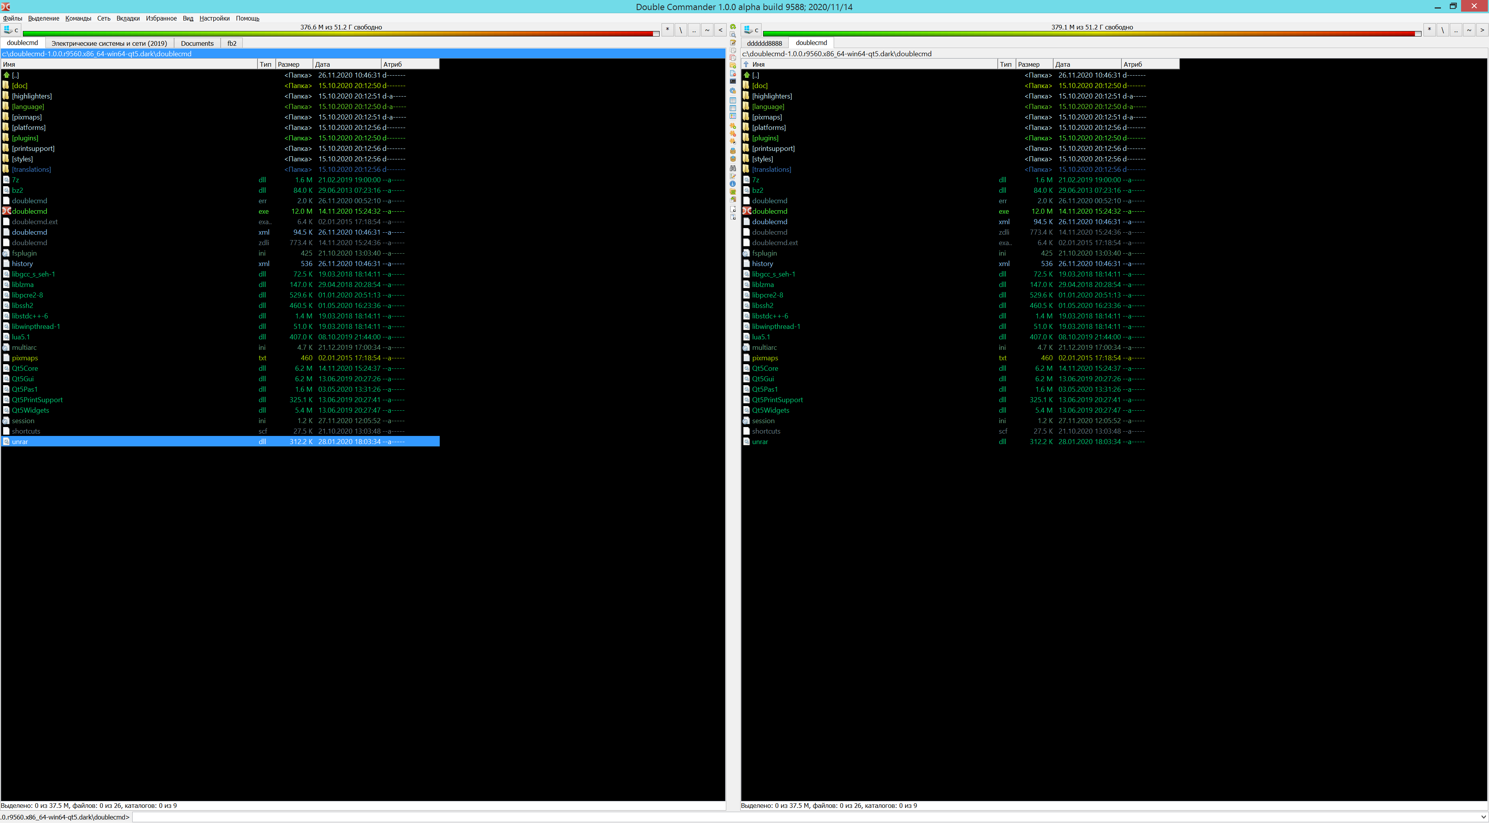The height and width of the screenshot is (823, 1489).
Task: Click the blue gears settings icon
Action: click(x=733, y=91)
